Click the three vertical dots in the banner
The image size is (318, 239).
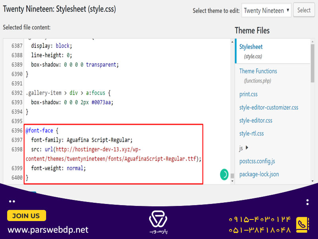click(x=307, y=202)
